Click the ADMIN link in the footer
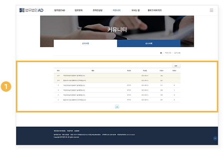The height and width of the screenshot is (150, 223). click(77, 131)
